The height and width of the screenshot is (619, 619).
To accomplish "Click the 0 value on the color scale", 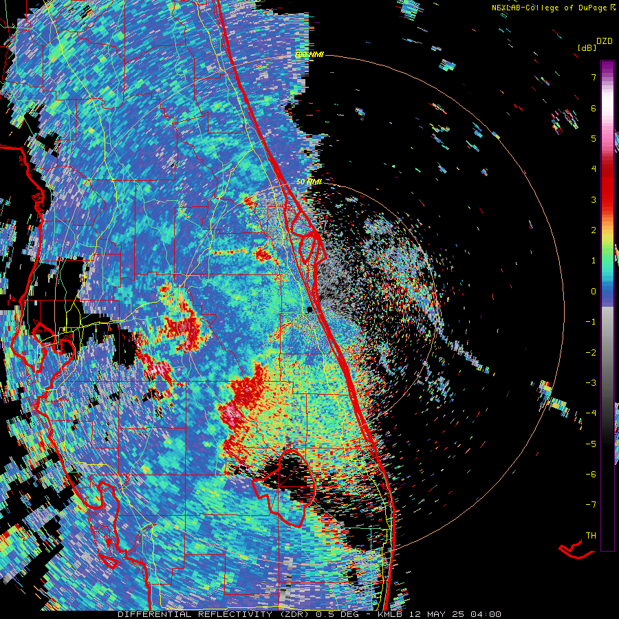I will tap(594, 292).
